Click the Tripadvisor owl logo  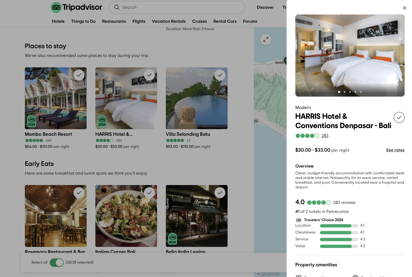tap(56, 7)
